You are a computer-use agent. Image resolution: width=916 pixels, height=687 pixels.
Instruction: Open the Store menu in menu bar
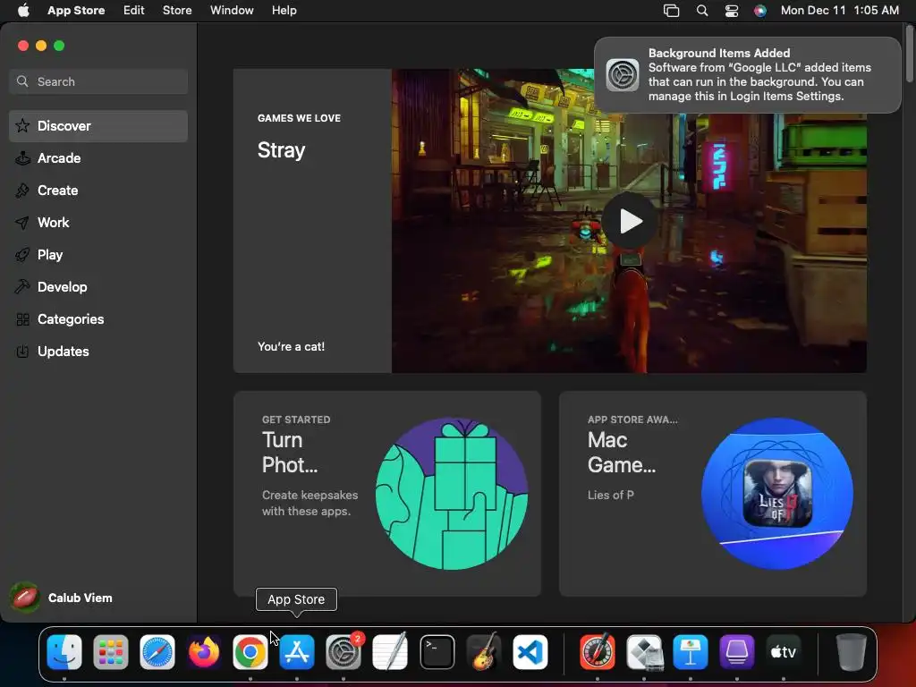(x=177, y=11)
